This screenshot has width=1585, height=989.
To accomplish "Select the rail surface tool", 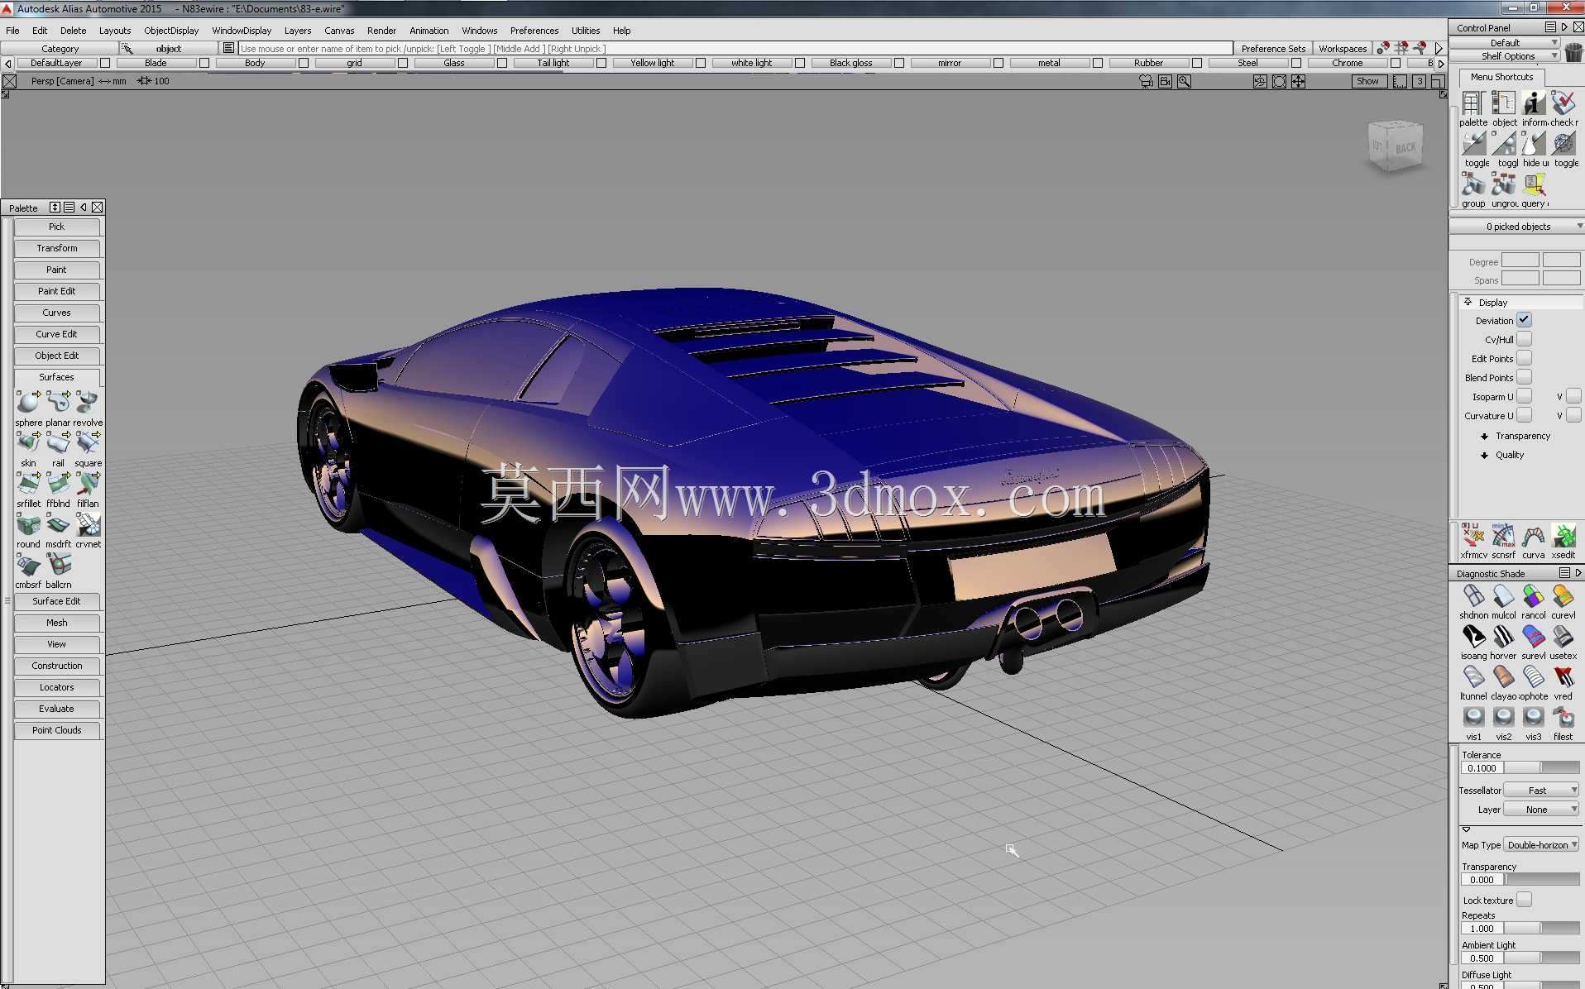I will click(58, 443).
